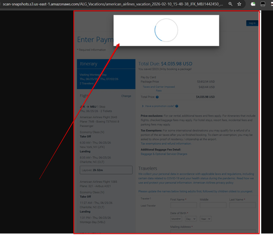Click the Plane: 321 - Airbus A321 text
Image resolution: width=273 pixels, height=235 pixels.
[95, 186]
